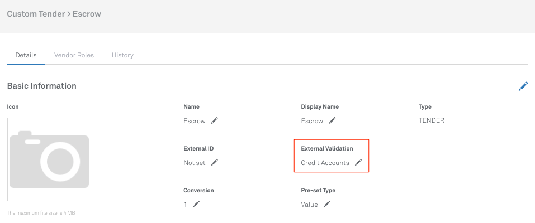Edit the External ID via pencil icon
This screenshot has height=223, width=535.
[x=215, y=162]
